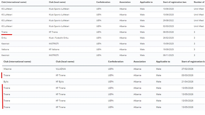The height and width of the screenshot is (115, 205).
Task: Click the Vllaznia club row
Action: (x=103, y=69)
